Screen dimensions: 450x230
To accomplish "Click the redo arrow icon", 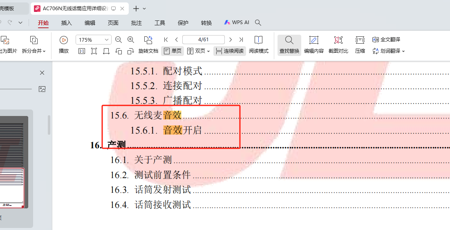I will (x=9, y=22).
